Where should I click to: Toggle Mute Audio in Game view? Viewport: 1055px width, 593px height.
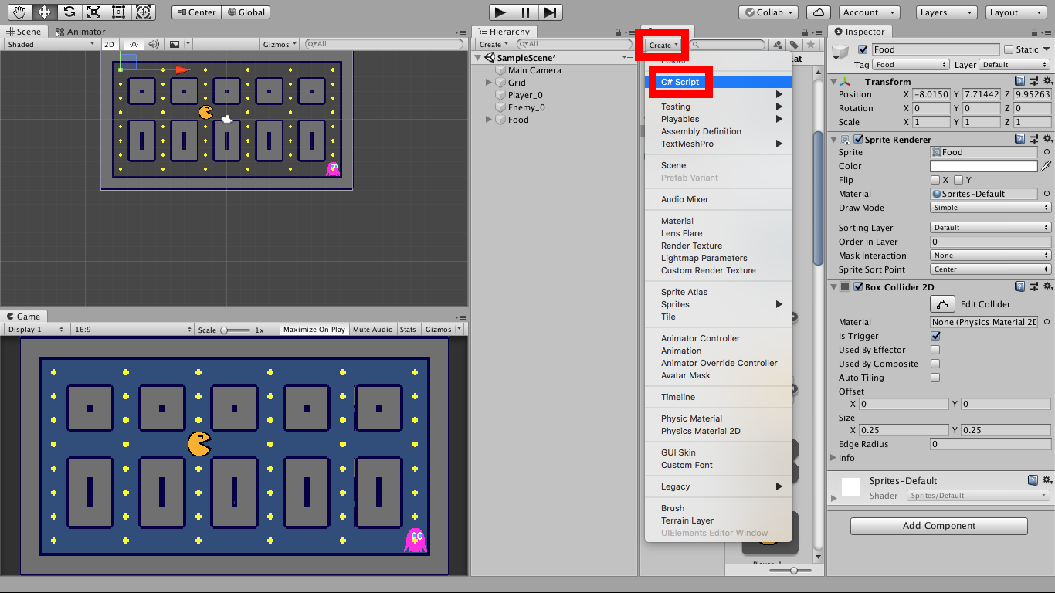[x=372, y=330]
